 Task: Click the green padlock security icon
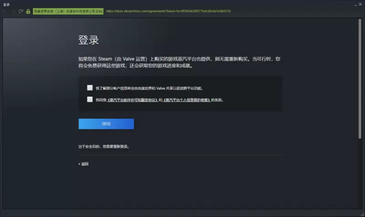tap(28, 11)
